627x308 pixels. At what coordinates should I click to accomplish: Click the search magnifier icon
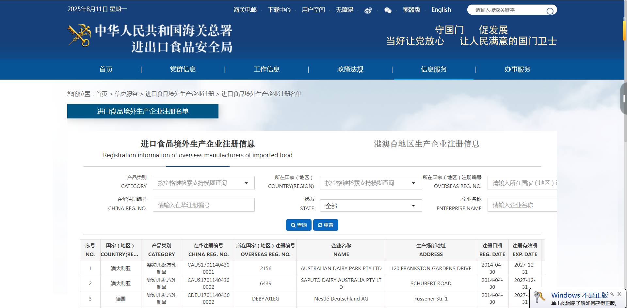point(550,11)
